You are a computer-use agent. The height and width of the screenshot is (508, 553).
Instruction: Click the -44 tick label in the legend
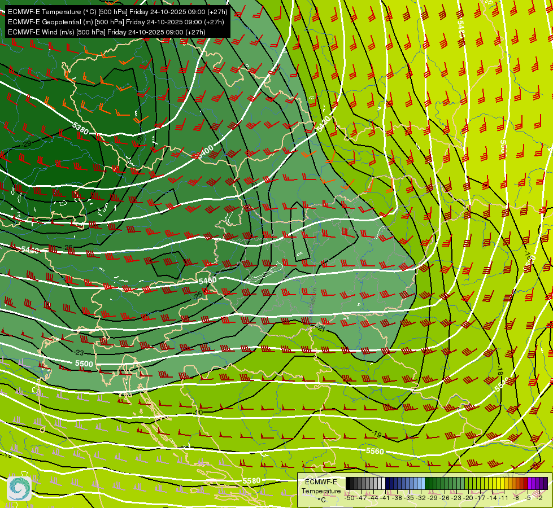tap(373, 498)
